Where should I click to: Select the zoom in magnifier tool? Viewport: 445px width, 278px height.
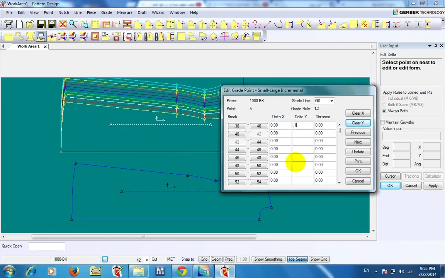[x=73, y=25]
